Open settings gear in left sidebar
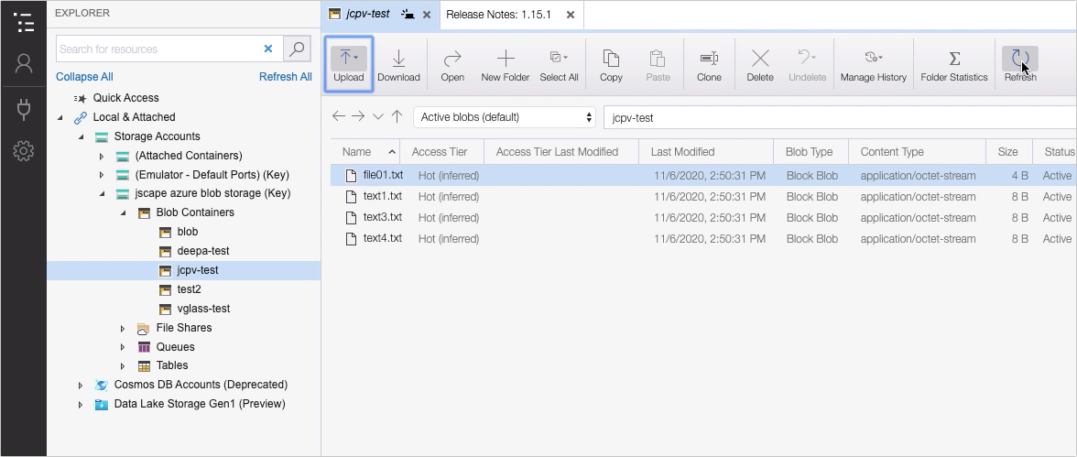1077x457 pixels. click(24, 151)
